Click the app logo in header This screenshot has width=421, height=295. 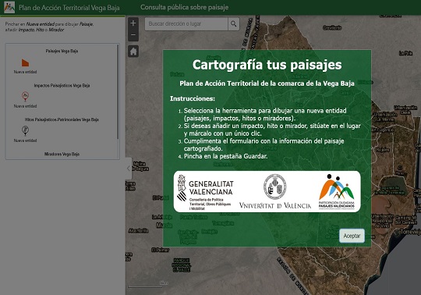[9, 7]
